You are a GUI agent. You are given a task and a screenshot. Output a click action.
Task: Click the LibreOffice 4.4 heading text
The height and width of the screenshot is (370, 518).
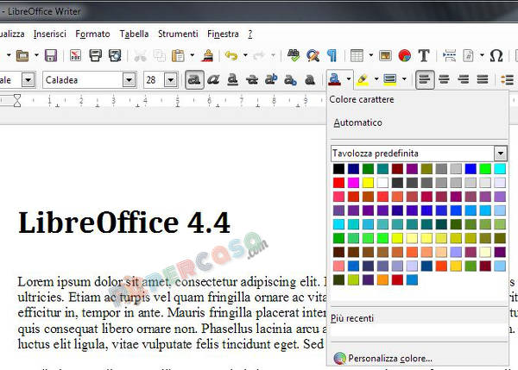click(x=123, y=223)
